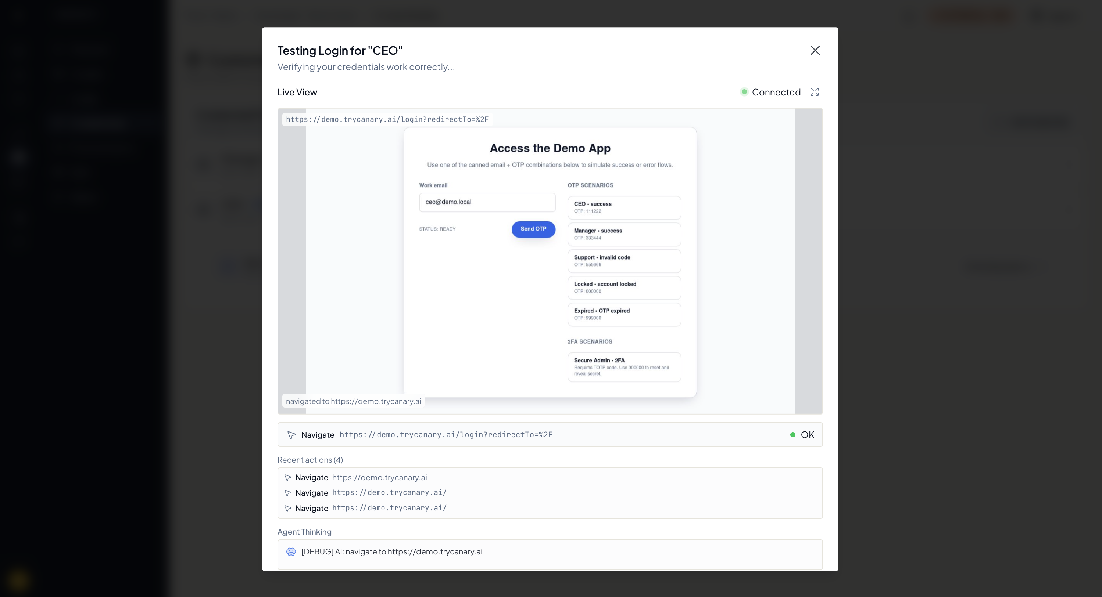Click the brain icon in Agent Thinking

coord(291,552)
